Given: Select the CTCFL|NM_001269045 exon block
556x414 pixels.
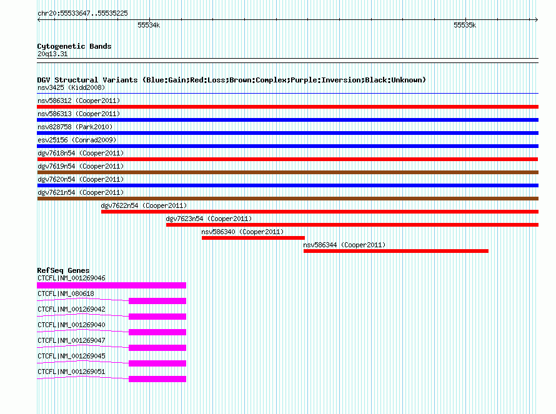Looking at the screenshot, I should coord(157,363).
